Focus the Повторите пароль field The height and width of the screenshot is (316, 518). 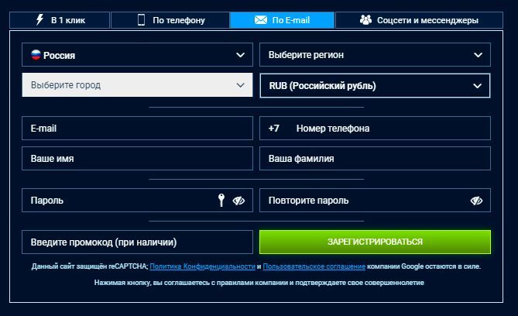point(375,201)
